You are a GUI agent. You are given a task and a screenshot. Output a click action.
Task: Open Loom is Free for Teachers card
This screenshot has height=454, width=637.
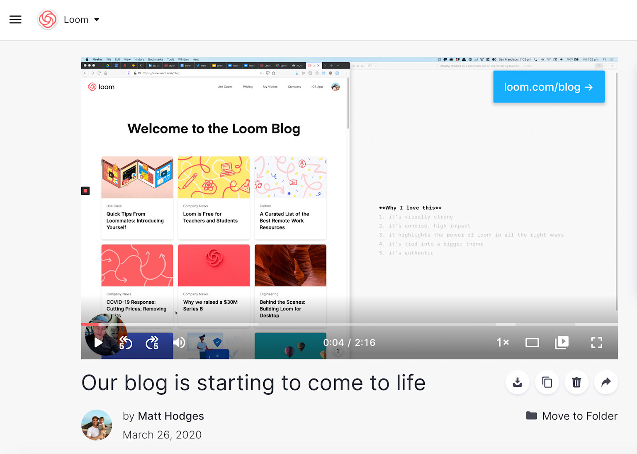(x=214, y=198)
